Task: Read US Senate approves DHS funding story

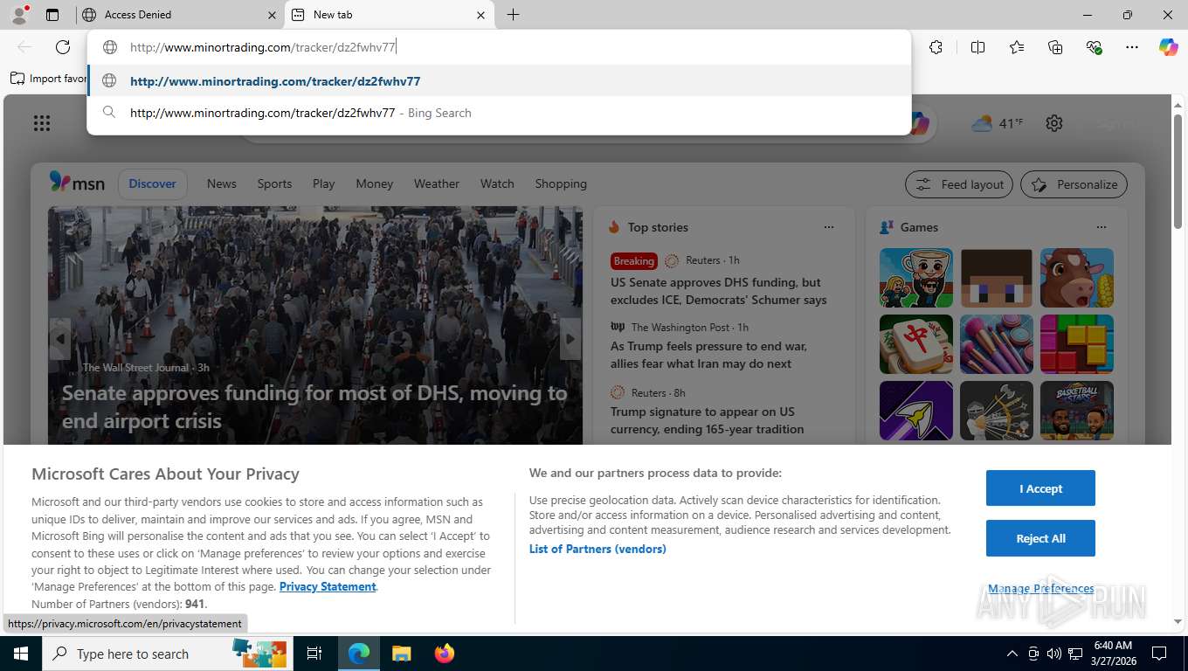Action: (x=718, y=291)
